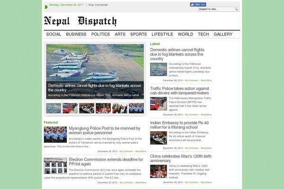Click No Comment under Indian Embassy article
The width and height of the screenshot is (284, 189).
pyautogui.click(x=191, y=148)
